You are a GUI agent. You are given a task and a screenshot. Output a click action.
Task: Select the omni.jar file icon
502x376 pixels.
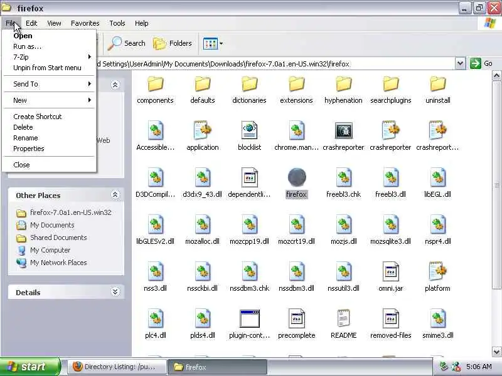pyautogui.click(x=390, y=271)
